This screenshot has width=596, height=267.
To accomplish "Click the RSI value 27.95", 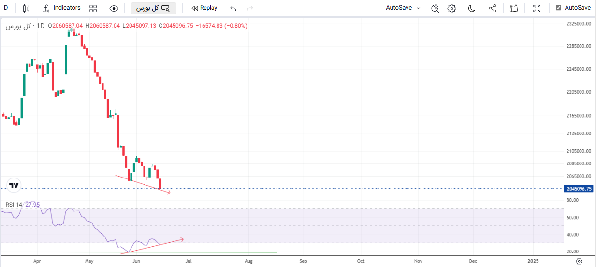I will pos(32,205).
